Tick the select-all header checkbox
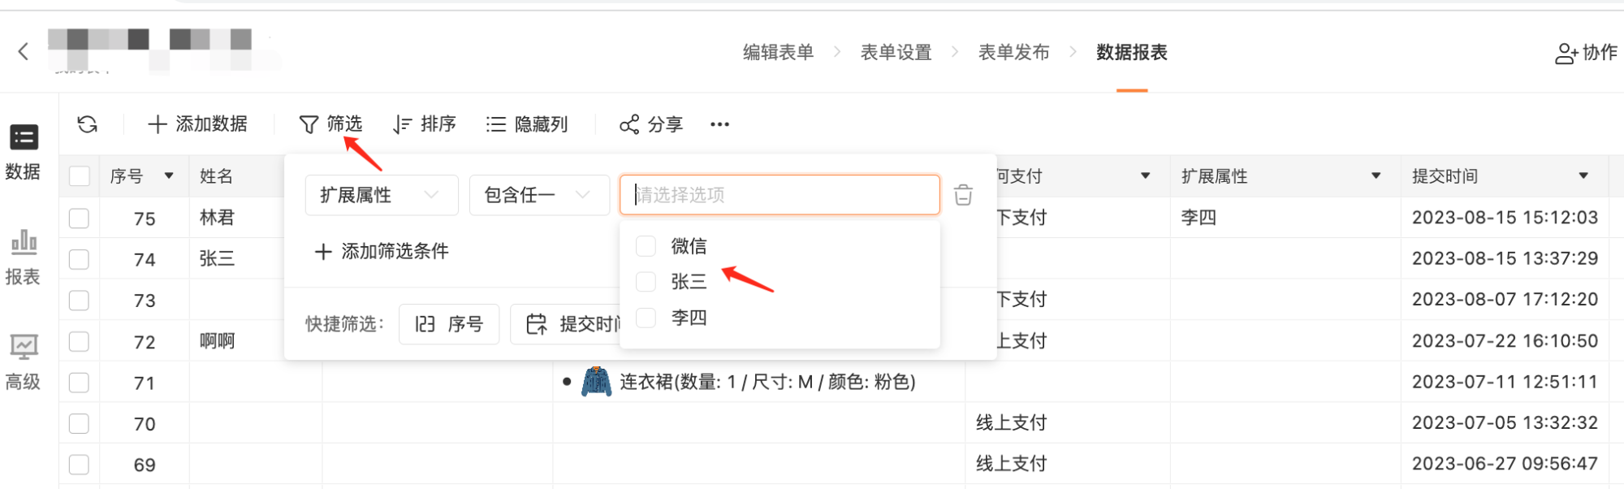1624x489 pixels. pyautogui.click(x=80, y=176)
